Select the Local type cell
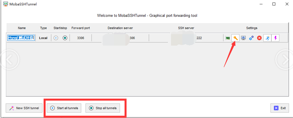The height and width of the screenshot is (118, 293). 43,38
